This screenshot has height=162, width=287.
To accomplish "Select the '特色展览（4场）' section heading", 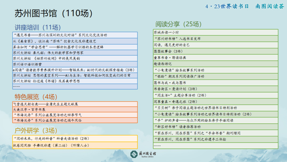I will coord(36,97).
